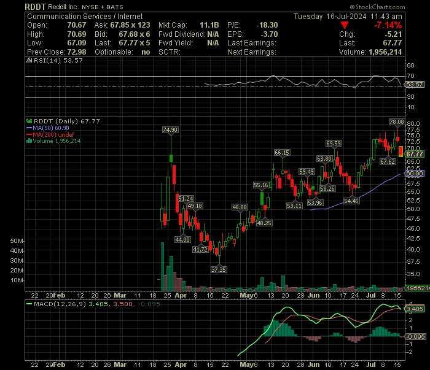Click the 48.88 price label on chart
Image resolution: width=430 pixels, height=370 pixels.
[240, 207]
